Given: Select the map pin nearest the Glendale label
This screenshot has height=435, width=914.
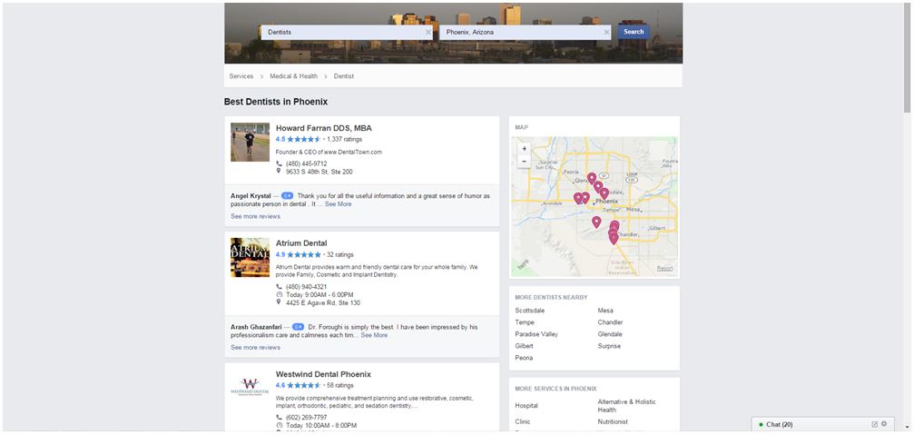Looking at the screenshot, I should pos(592,177).
